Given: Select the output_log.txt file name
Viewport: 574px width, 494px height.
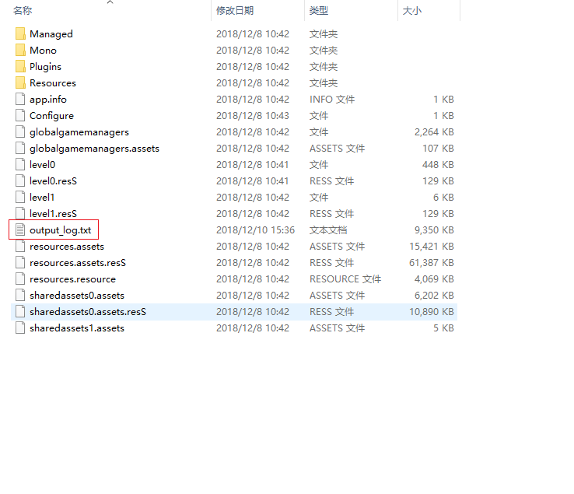Looking at the screenshot, I should 61,230.
